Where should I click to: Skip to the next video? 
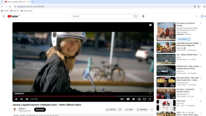(x=22, y=99)
